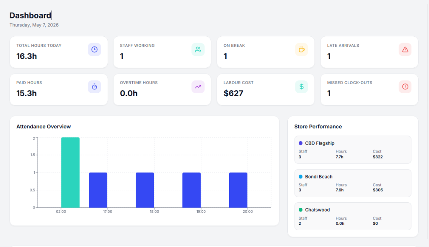Click the date Thursday, May 7, 2026
Viewport: 429px width, 247px height.
[x=34, y=25]
